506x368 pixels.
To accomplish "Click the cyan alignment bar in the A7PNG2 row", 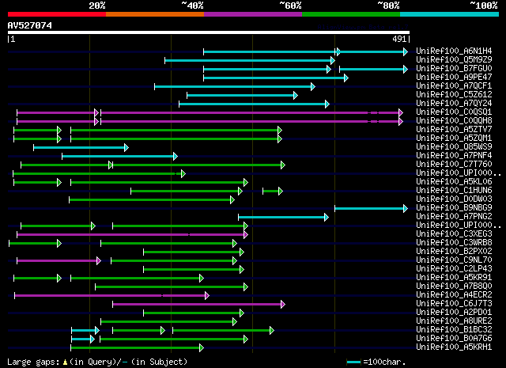I will pyautogui.click(x=283, y=218).
